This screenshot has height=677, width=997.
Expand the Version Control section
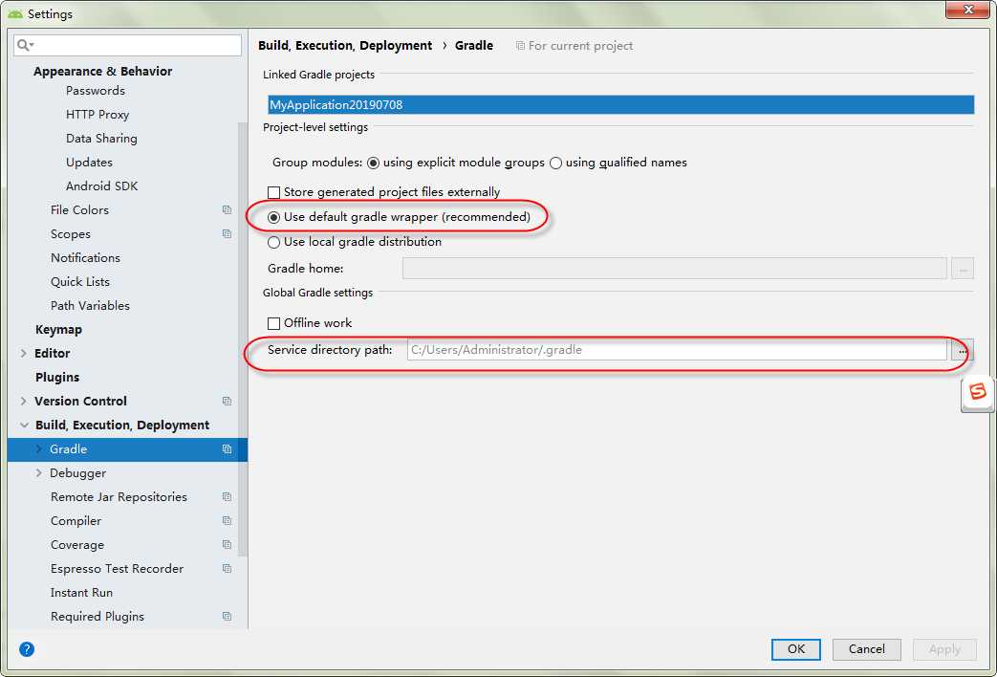coord(23,402)
